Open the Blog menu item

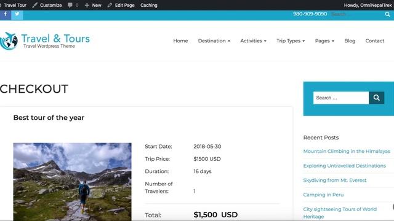pyautogui.click(x=350, y=41)
